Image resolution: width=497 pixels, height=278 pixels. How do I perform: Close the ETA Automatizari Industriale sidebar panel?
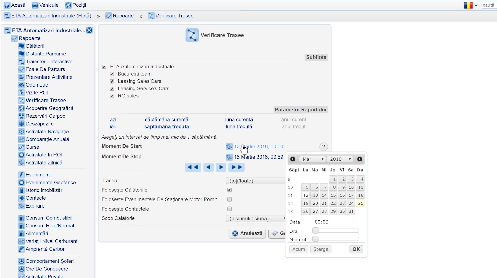(89, 30)
